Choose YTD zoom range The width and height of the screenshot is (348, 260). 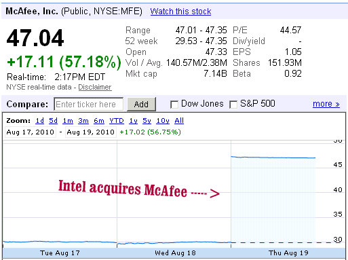[117, 121]
